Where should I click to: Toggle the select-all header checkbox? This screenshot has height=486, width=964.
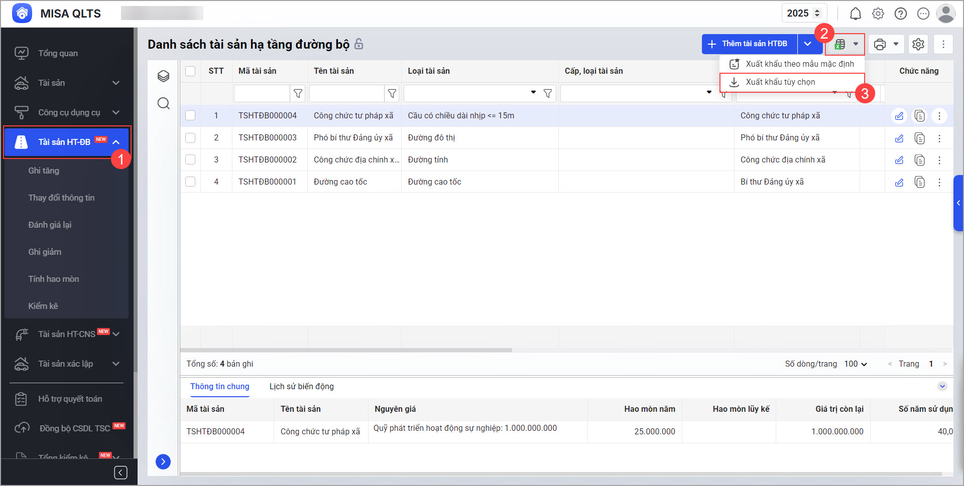click(x=190, y=71)
